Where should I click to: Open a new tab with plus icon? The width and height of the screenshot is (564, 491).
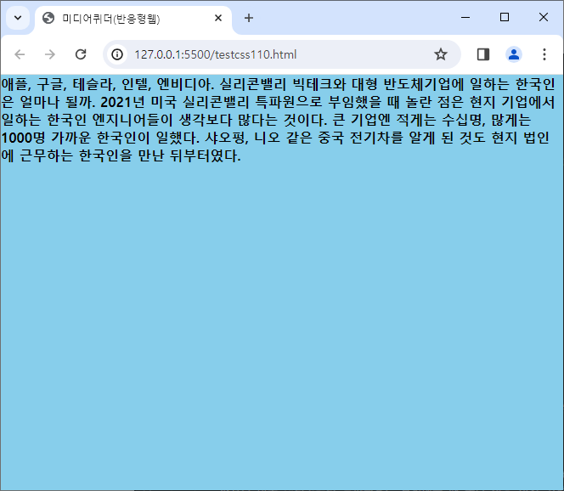[249, 18]
